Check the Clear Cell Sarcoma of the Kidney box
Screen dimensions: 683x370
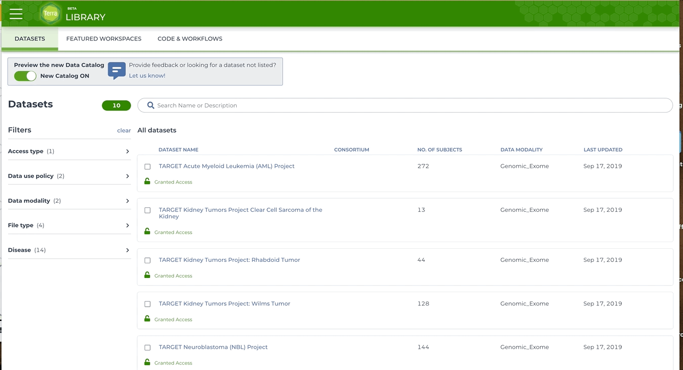coord(148,210)
